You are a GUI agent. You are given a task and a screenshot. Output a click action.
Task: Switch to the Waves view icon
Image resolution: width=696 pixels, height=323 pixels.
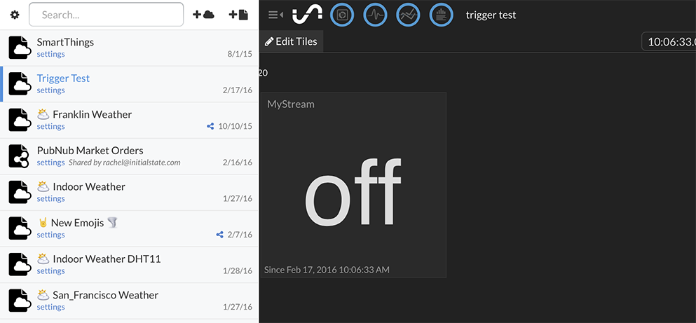(x=375, y=15)
